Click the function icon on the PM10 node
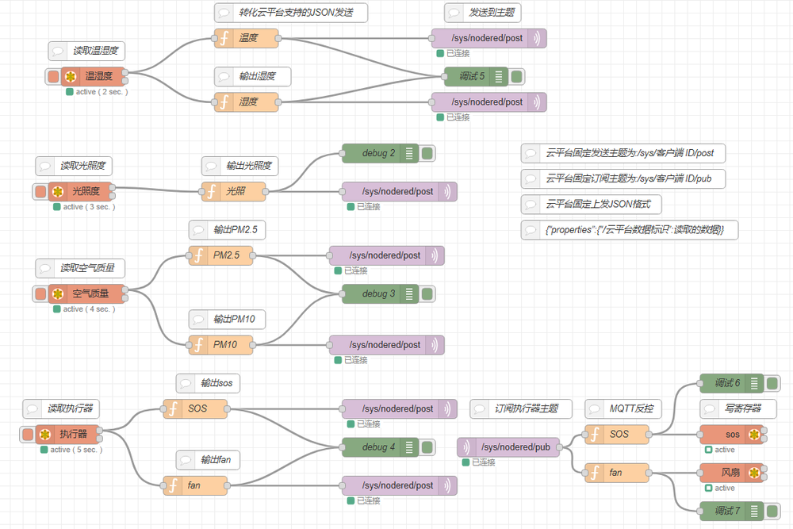This screenshot has height=529, width=793. 198,345
